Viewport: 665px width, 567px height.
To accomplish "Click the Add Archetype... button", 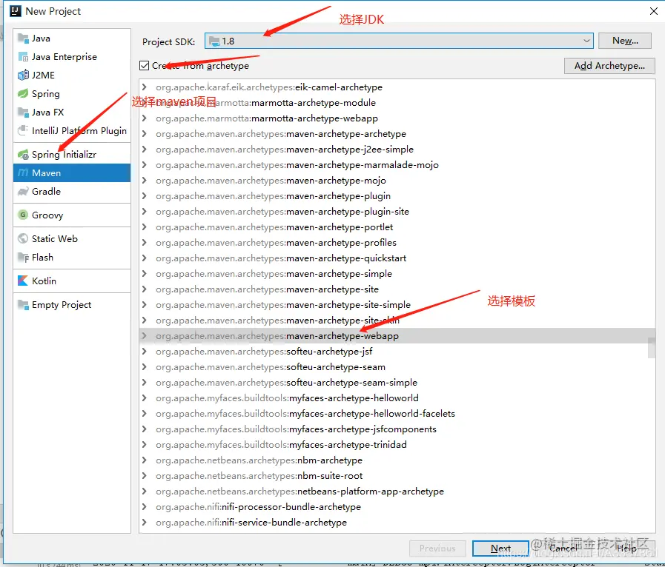I will tap(609, 66).
